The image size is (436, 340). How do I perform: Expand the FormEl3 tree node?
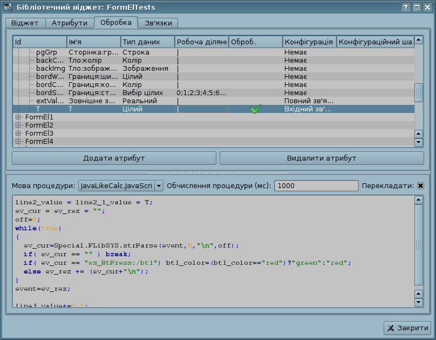[18, 134]
